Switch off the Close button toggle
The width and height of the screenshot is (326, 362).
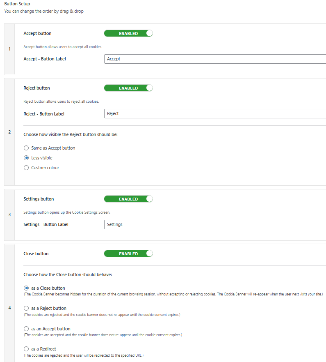coord(128,254)
